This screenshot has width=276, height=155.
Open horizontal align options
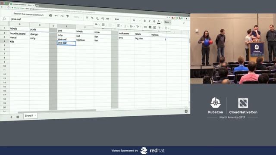[119, 26]
